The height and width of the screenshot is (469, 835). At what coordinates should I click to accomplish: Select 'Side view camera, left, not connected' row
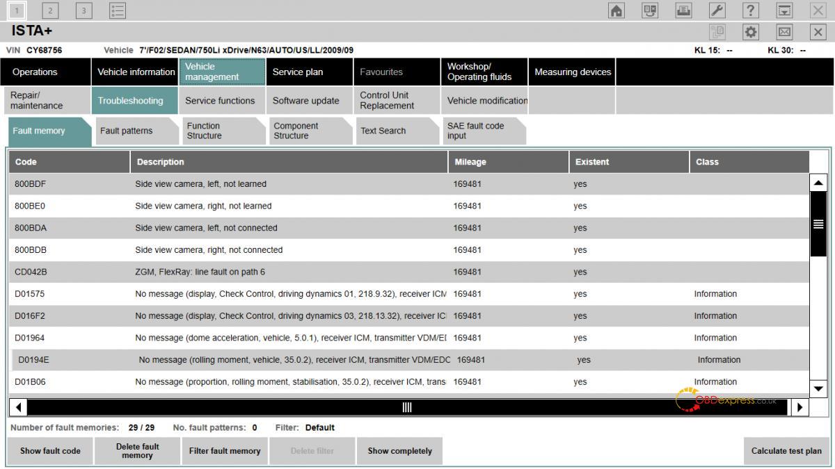tap(409, 228)
